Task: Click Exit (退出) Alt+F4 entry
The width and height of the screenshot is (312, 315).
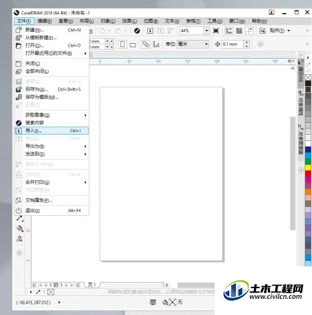Action: (52, 211)
